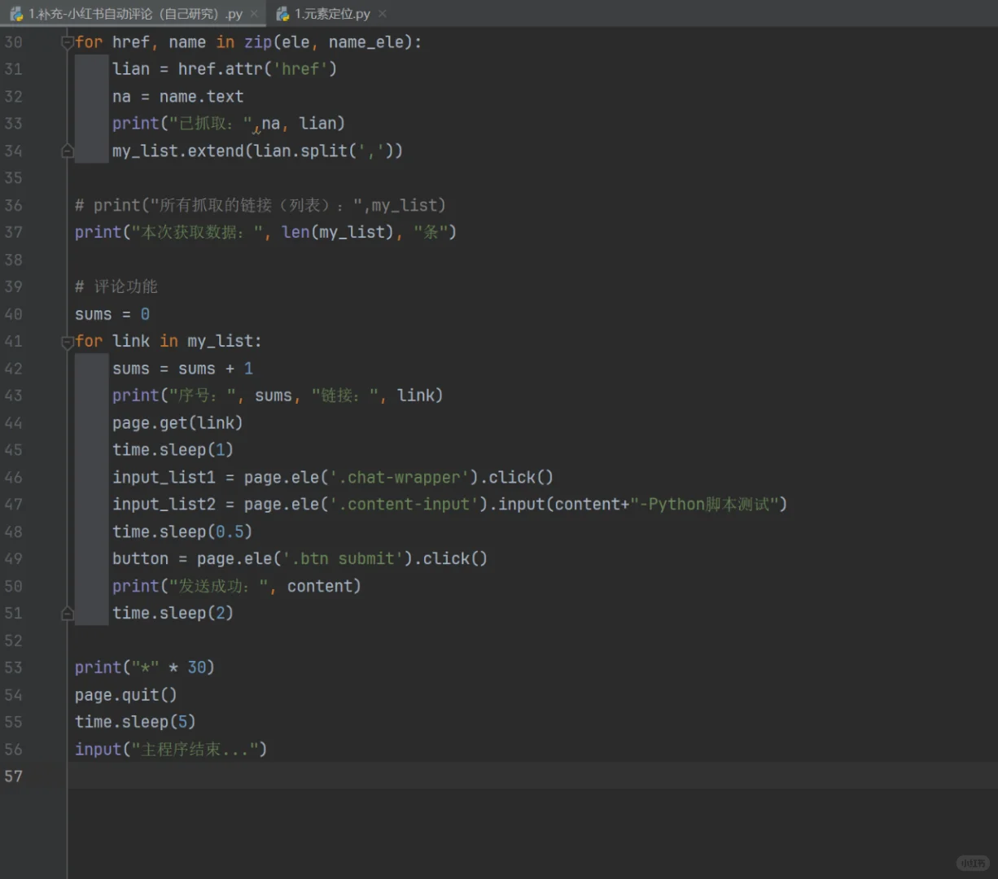
Task: Click the commented print at line 36
Action: click(260, 205)
